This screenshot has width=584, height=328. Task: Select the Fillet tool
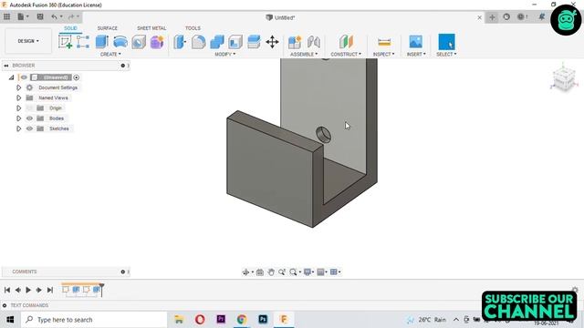click(198, 42)
